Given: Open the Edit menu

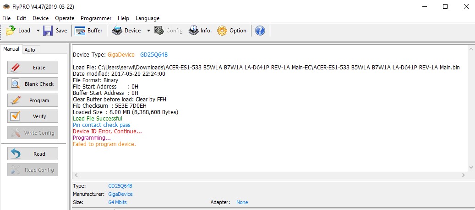Looking at the screenshot, I should coord(22,18).
